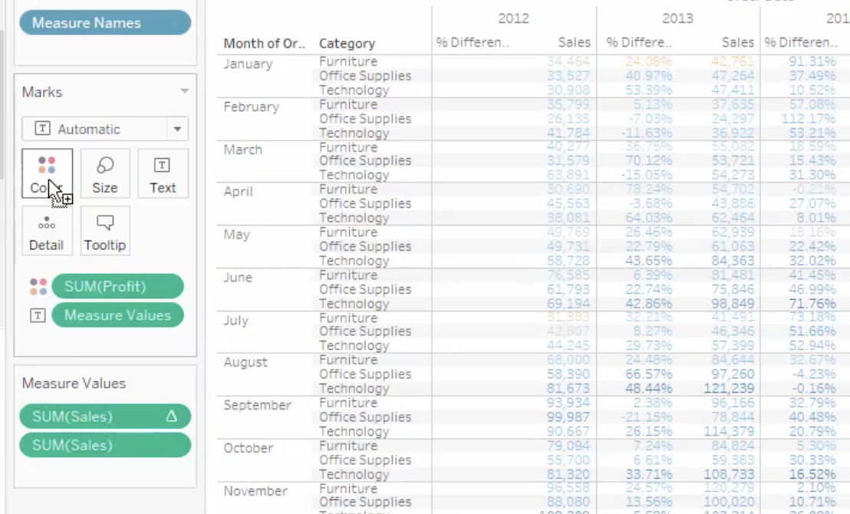
Task: Open the Text marks card
Action: pyautogui.click(x=163, y=173)
